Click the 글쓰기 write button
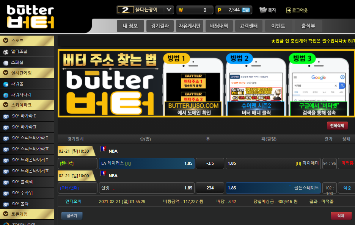This screenshot has width=355, height=225. coord(72,216)
